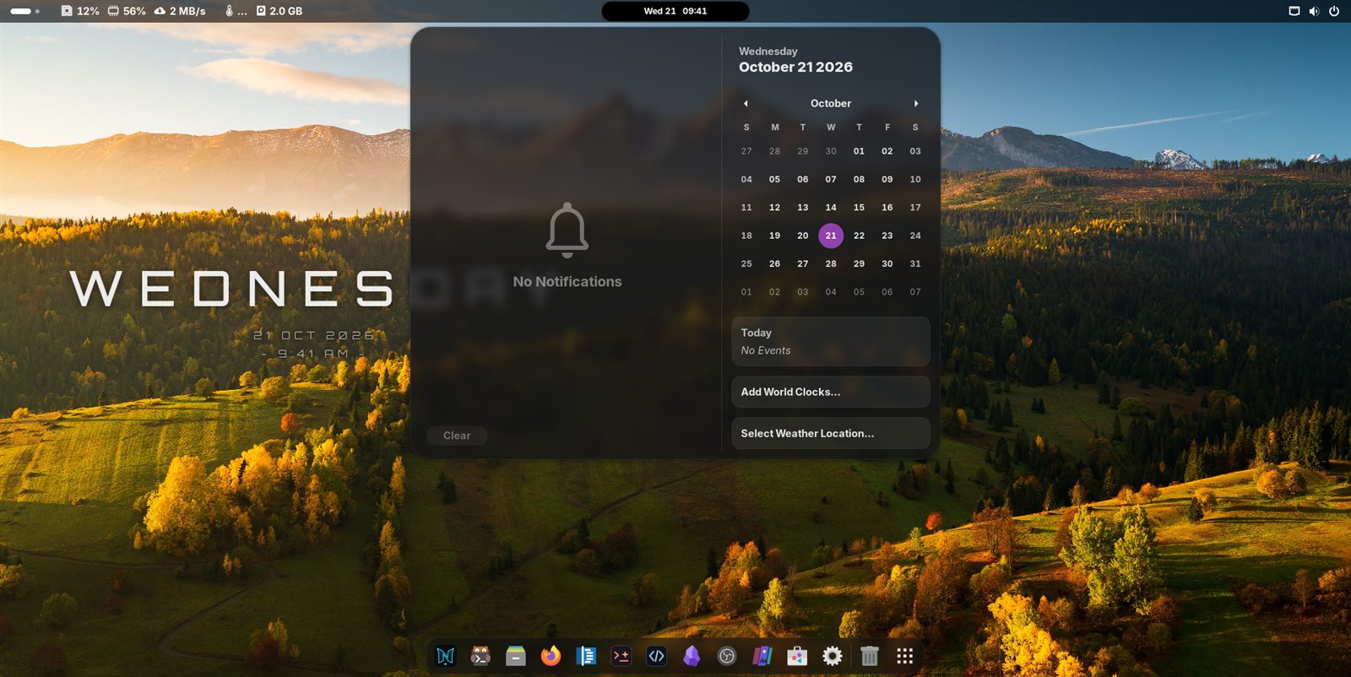Click the No Notifications bell icon

point(567,230)
